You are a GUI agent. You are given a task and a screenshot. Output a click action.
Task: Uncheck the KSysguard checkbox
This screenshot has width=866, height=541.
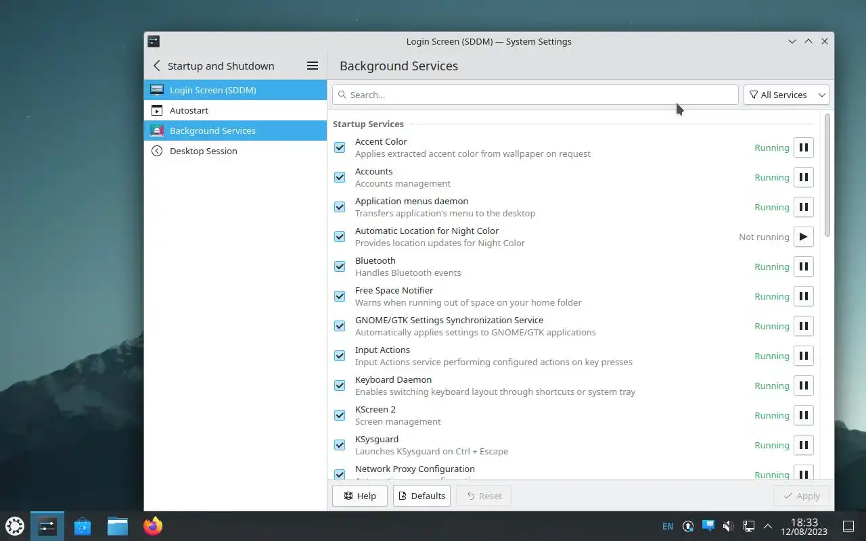[x=340, y=445]
